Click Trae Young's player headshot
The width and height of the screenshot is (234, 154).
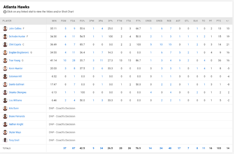[5, 60]
